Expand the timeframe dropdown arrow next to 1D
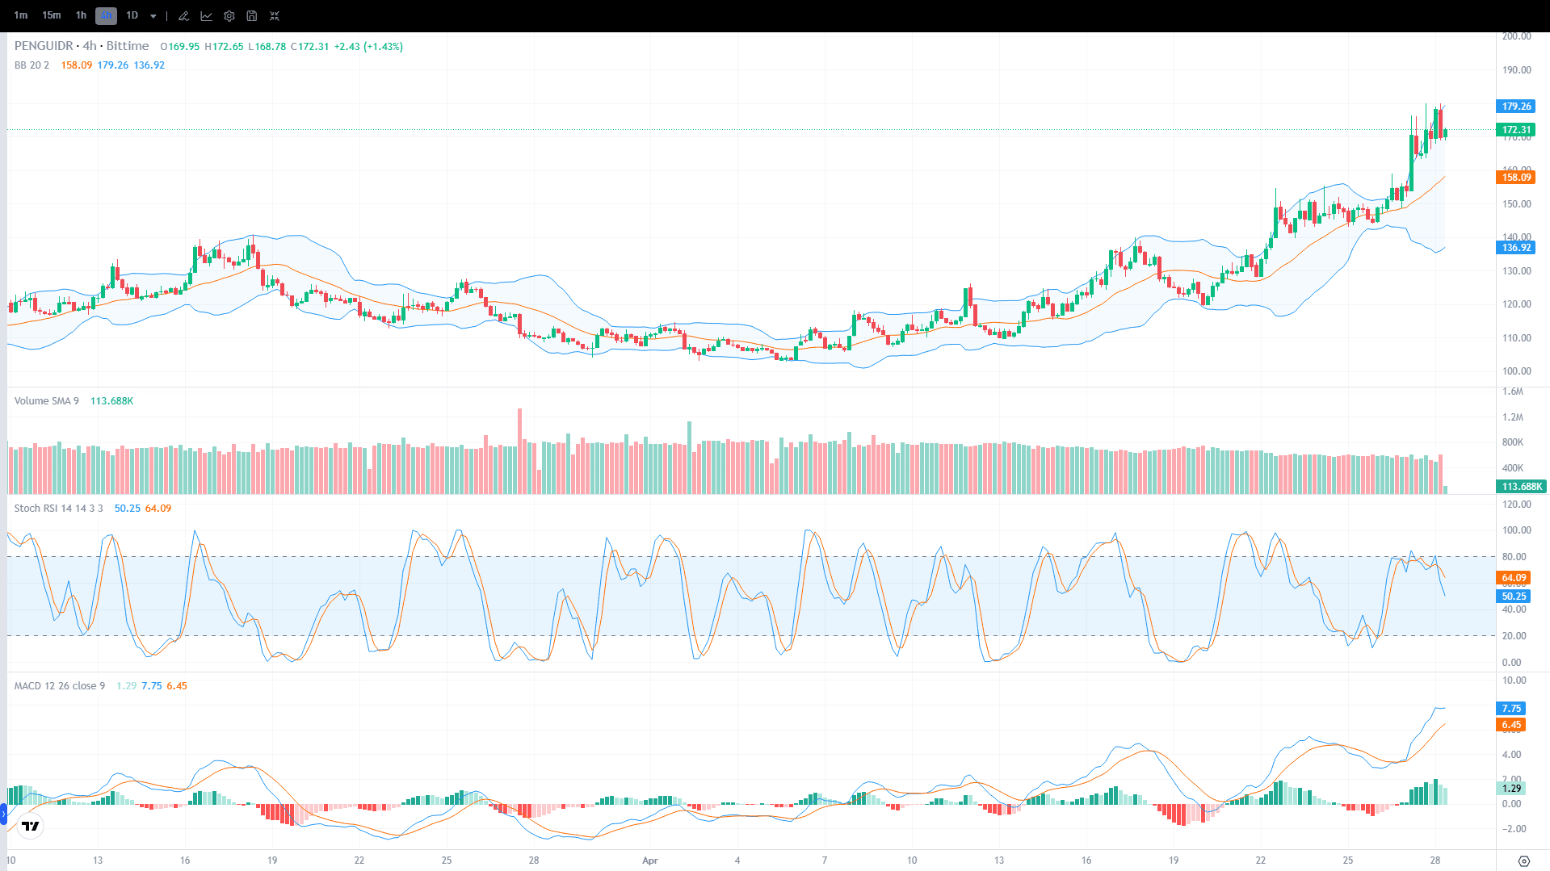Screen dimensions: 1550x871 [x=153, y=15]
